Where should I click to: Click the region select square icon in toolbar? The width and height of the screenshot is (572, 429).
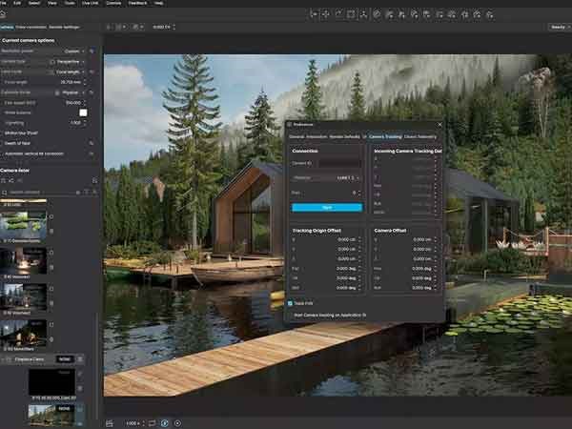pos(351,14)
